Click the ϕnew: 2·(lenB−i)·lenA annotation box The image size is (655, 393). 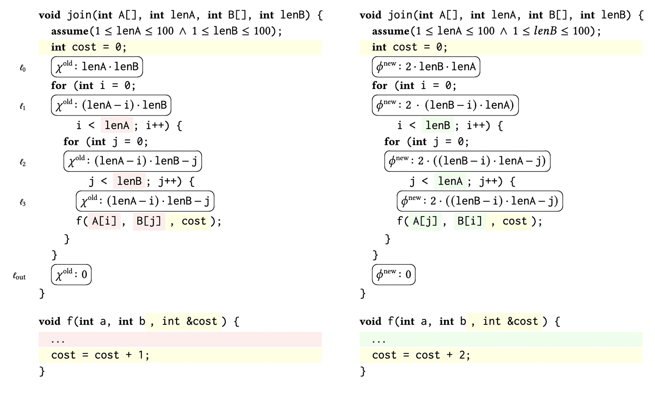click(445, 105)
